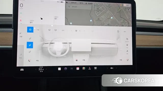The height and width of the screenshot is (91, 163).
Task: Tap the Auto label beside climate power
Action: click(38, 30)
